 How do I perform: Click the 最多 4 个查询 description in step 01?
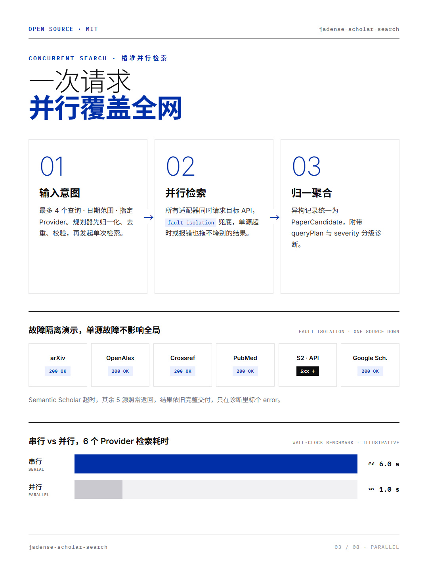86,222
